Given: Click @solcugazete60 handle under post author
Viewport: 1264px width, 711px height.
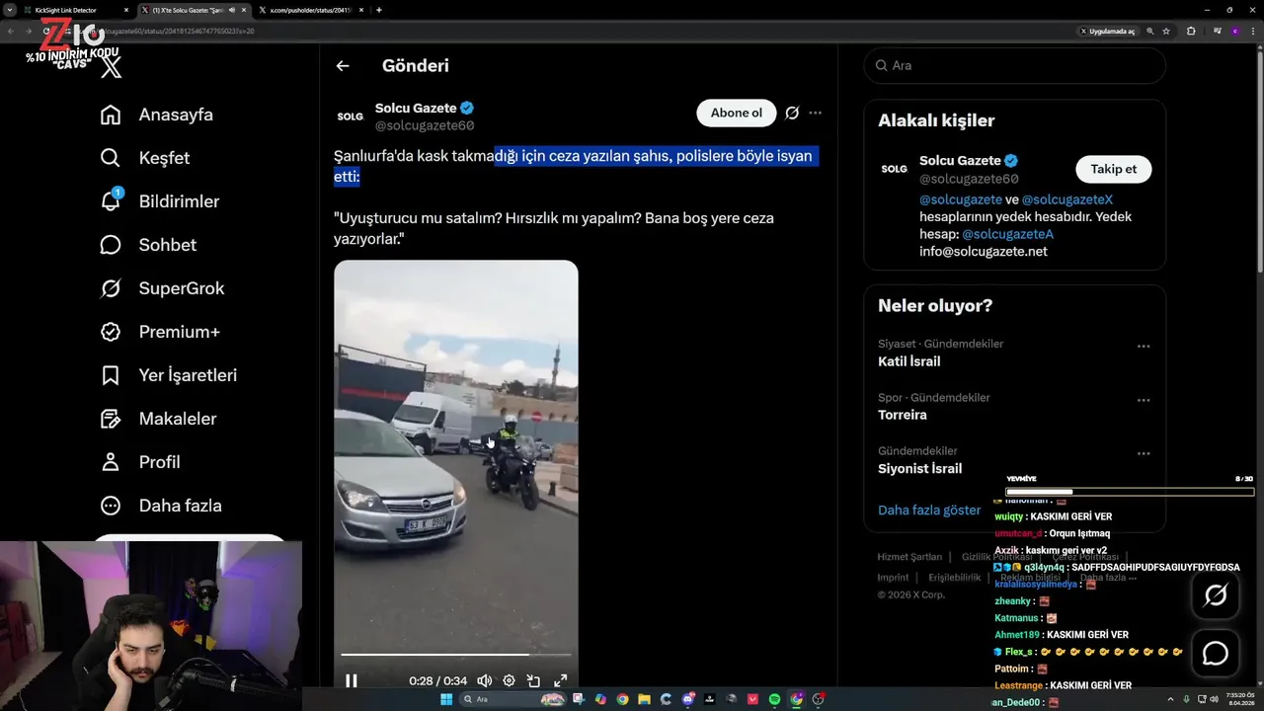Looking at the screenshot, I should pos(425,125).
